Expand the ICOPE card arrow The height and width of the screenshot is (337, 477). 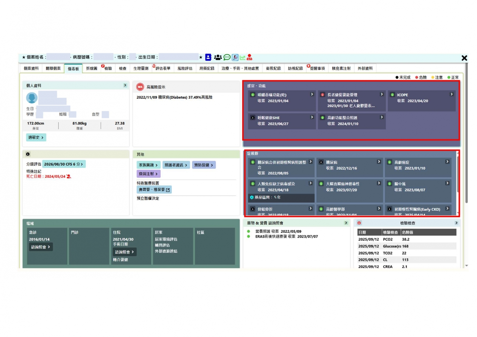tap(451, 94)
